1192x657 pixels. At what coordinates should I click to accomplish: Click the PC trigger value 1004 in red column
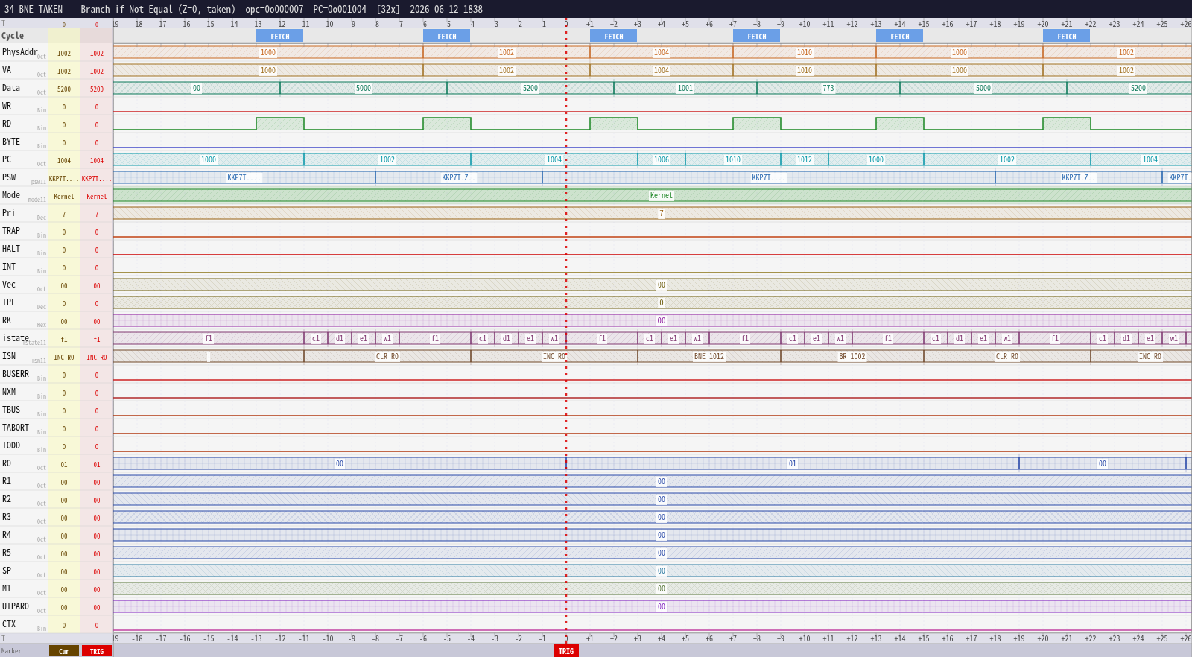pyautogui.click(x=97, y=161)
